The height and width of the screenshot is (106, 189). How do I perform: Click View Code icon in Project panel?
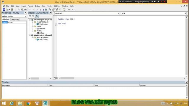[x=30, y=16]
